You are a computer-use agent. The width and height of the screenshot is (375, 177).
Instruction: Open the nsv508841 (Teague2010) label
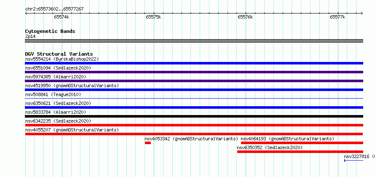click(x=53, y=94)
